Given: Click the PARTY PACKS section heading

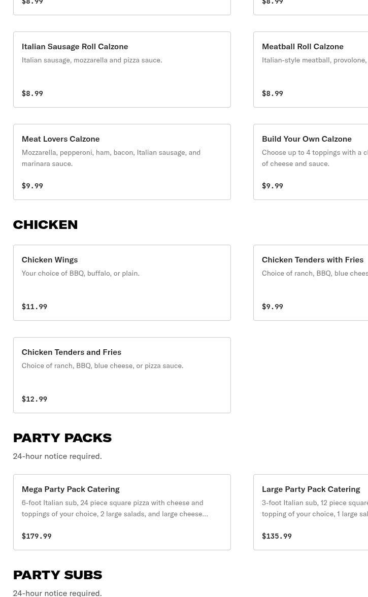Looking at the screenshot, I should coord(62,438).
